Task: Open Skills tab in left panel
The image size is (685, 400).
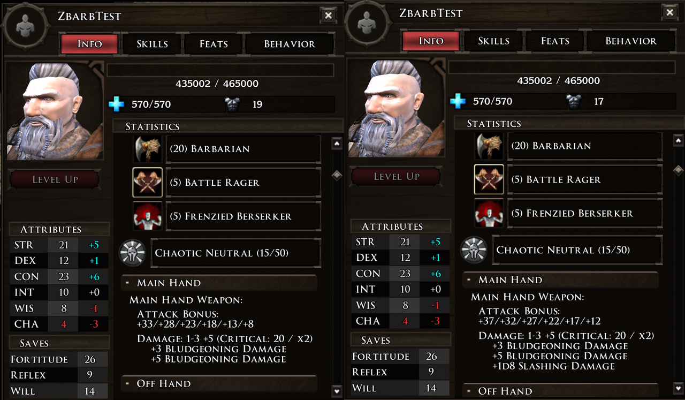Action: tap(152, 44)
